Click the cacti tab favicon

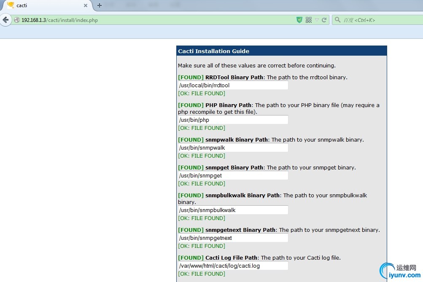click(11, 5)
